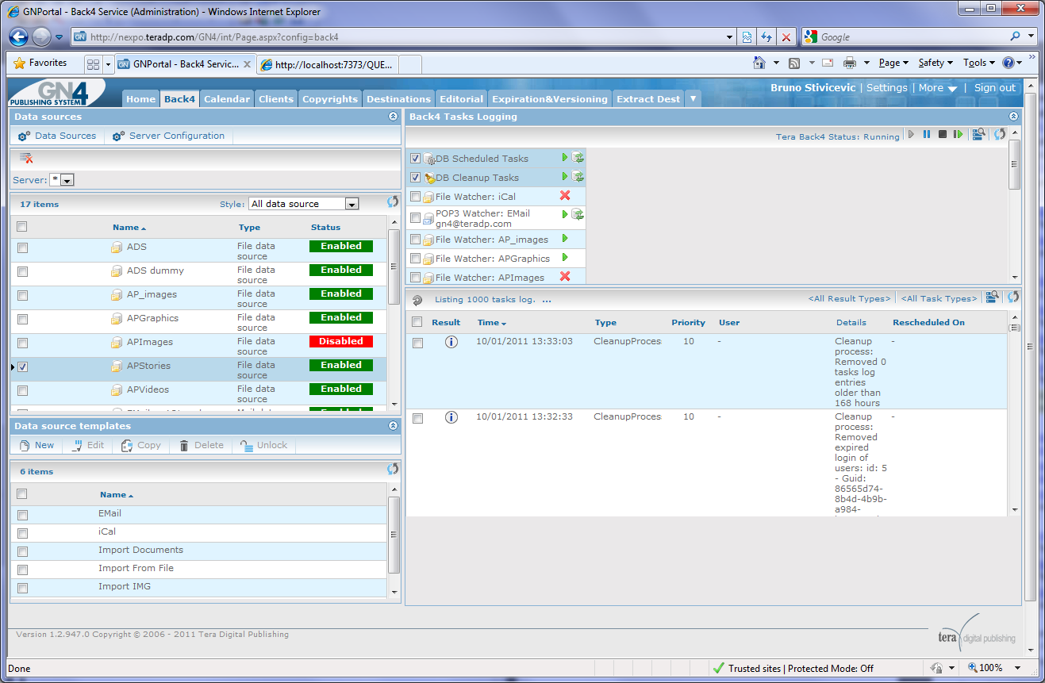Stop the Tera Back4 service

pyautogui.click(x=943, y=135)
